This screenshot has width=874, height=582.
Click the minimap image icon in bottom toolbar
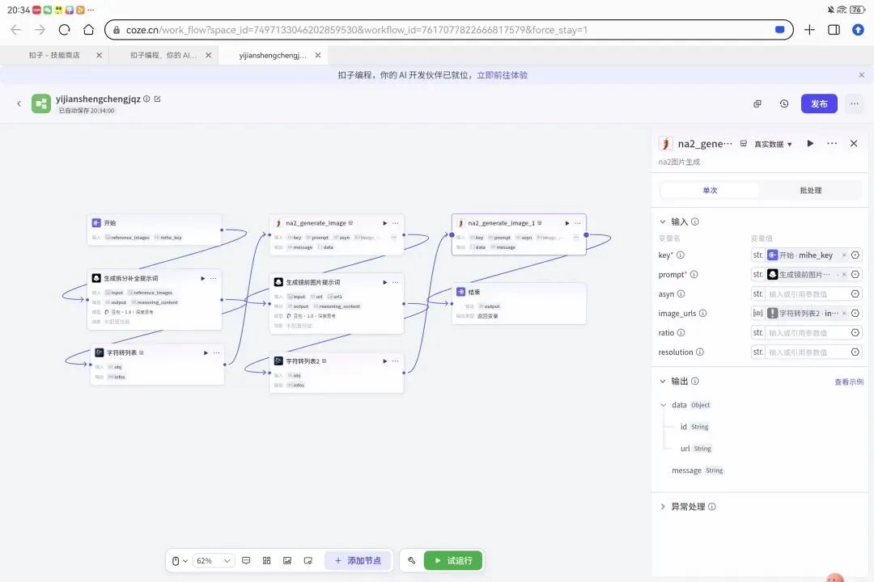pyautogui.click(x=287, y=561)
